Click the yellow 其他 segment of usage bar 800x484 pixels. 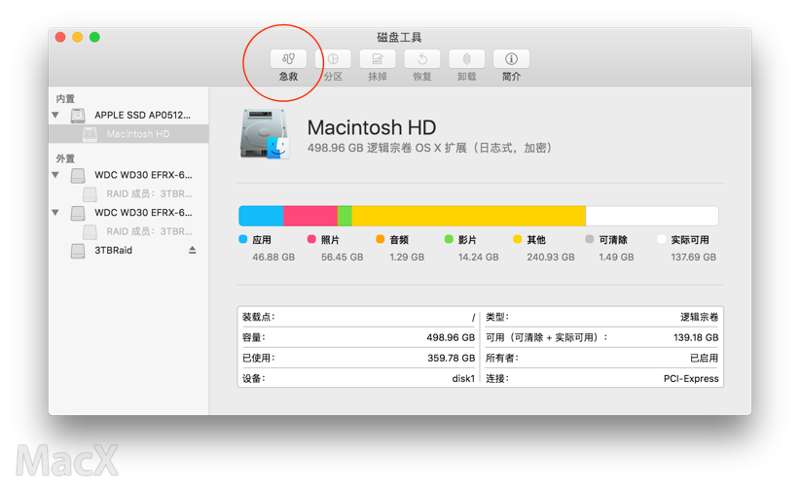pyautogui.click(x=468, y=216)
